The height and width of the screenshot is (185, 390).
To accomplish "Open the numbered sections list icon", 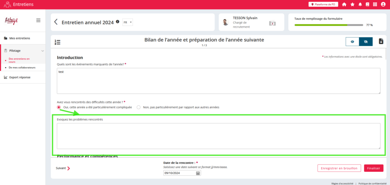I will coord(58,42).
